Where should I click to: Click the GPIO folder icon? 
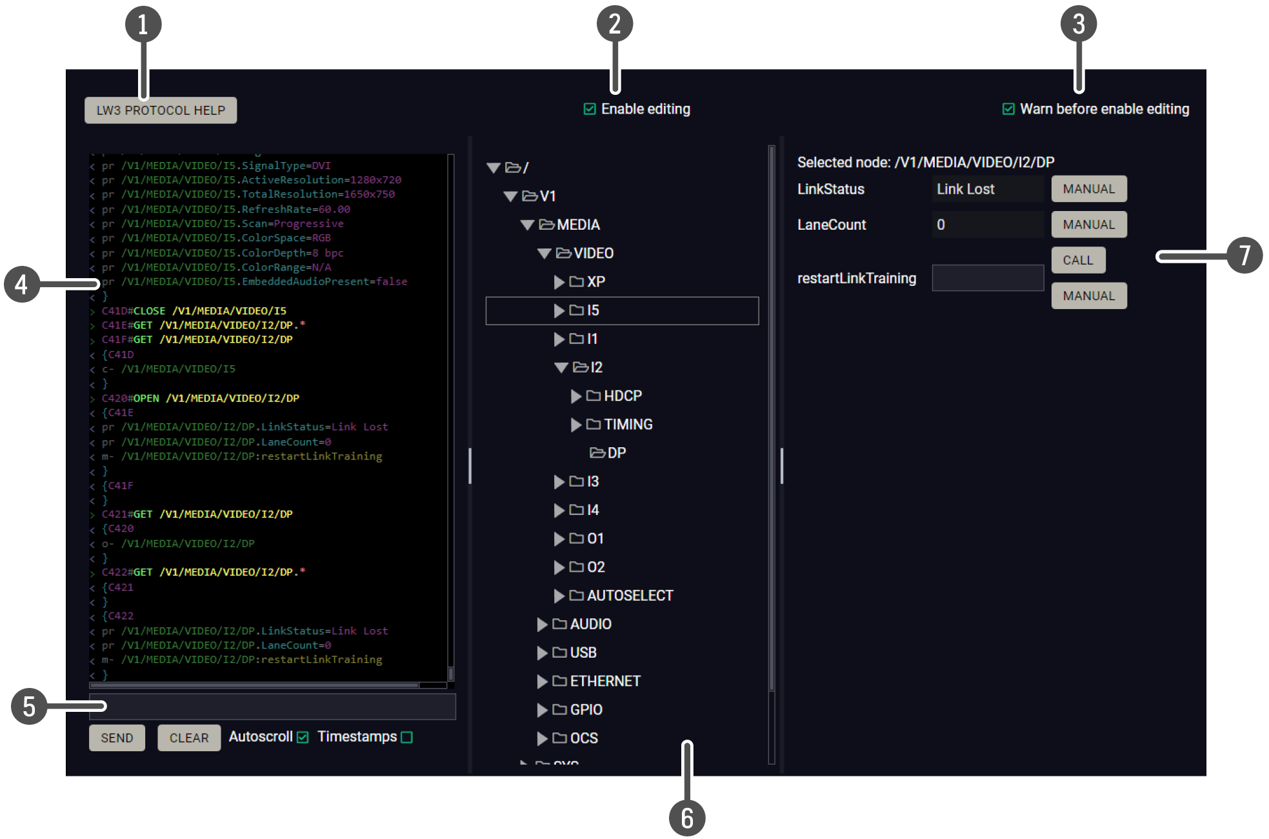tap(559, 709)
